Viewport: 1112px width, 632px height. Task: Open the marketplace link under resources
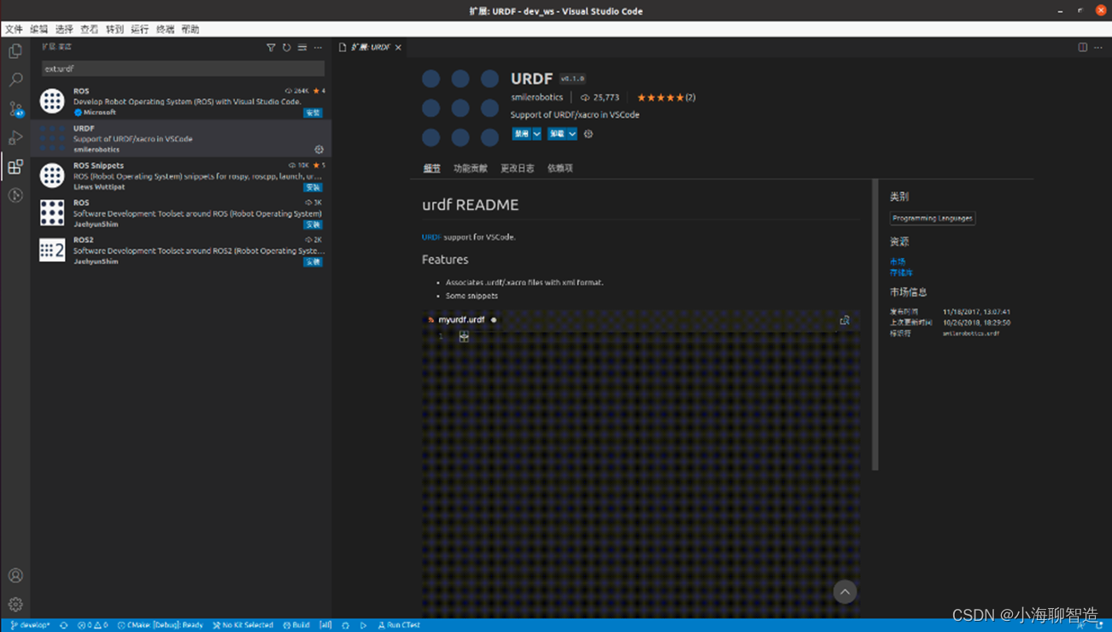[897, 261]
